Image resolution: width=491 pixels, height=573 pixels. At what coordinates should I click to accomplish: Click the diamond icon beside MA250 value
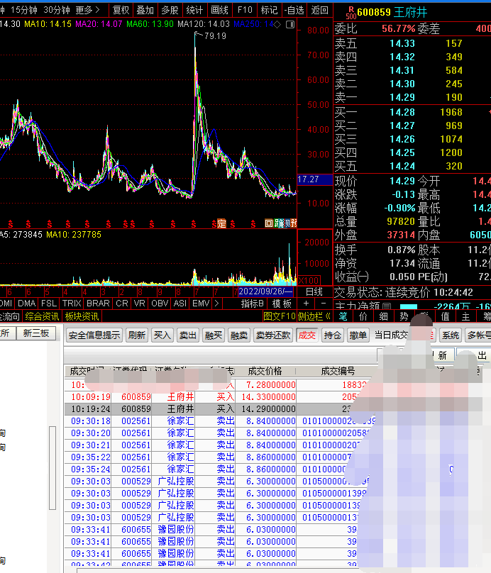coord(277,25)
